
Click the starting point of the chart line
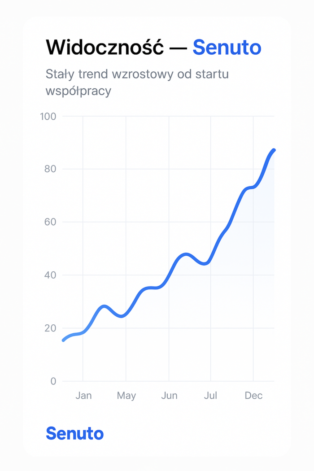click(x=63, y=340)
